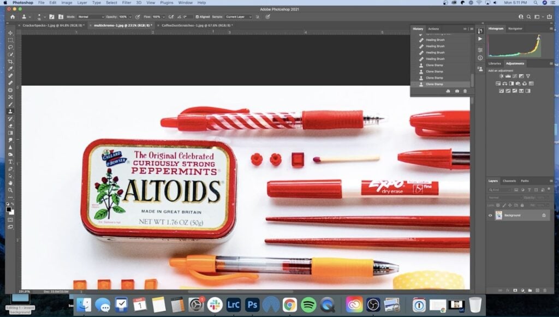Select the Brush tool in the toolbox
The height and width of the screenshot is (317, 559).
pyautogui.click(x=10, y=104)
